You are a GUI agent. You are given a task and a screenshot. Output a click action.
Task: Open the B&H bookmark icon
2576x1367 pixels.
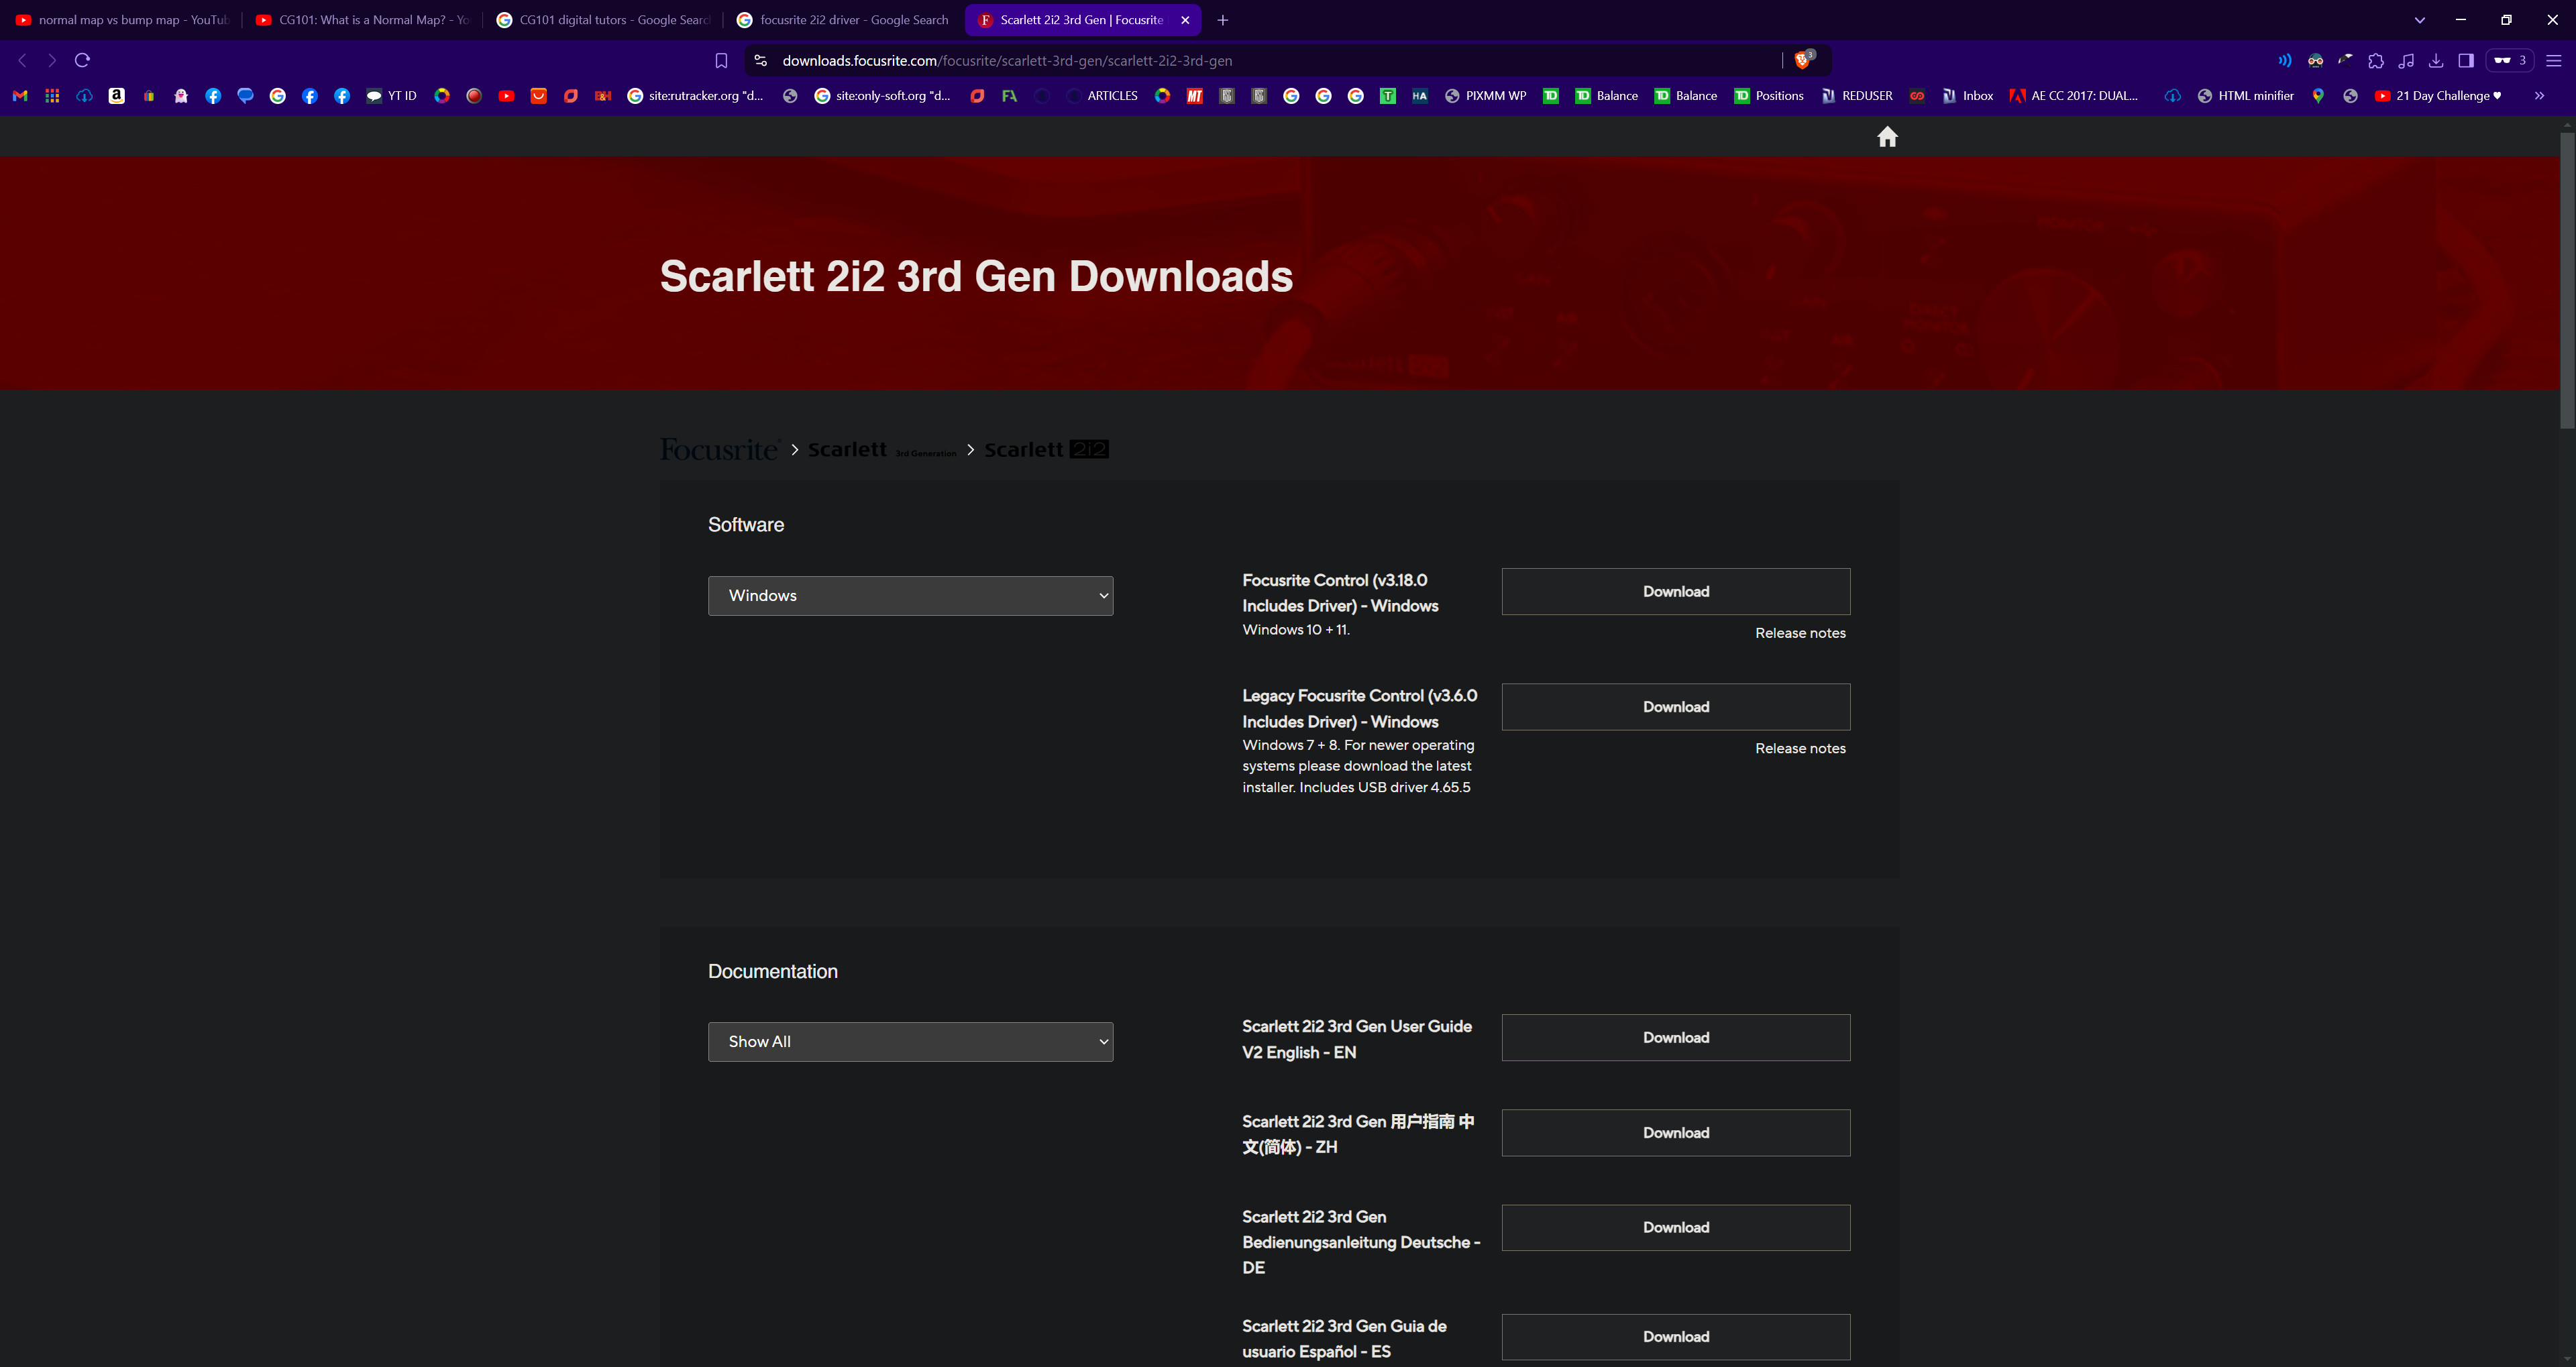click(603, 96)
